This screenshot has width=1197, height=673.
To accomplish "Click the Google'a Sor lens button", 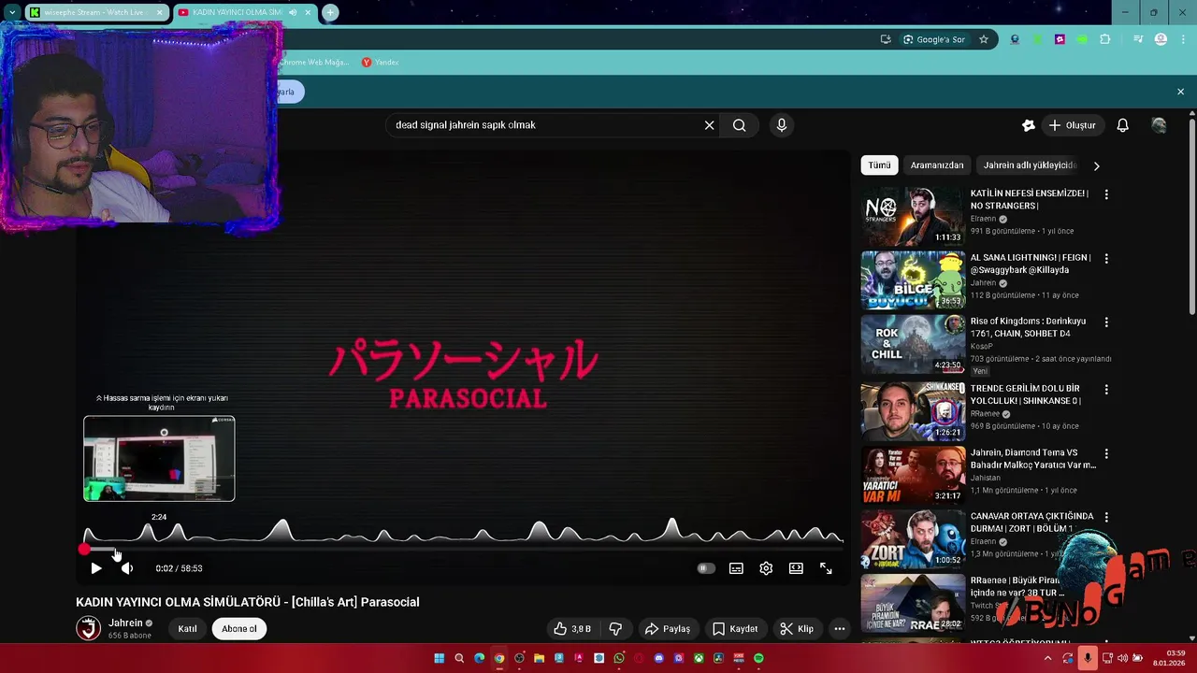I will click(x=933, y=39).
